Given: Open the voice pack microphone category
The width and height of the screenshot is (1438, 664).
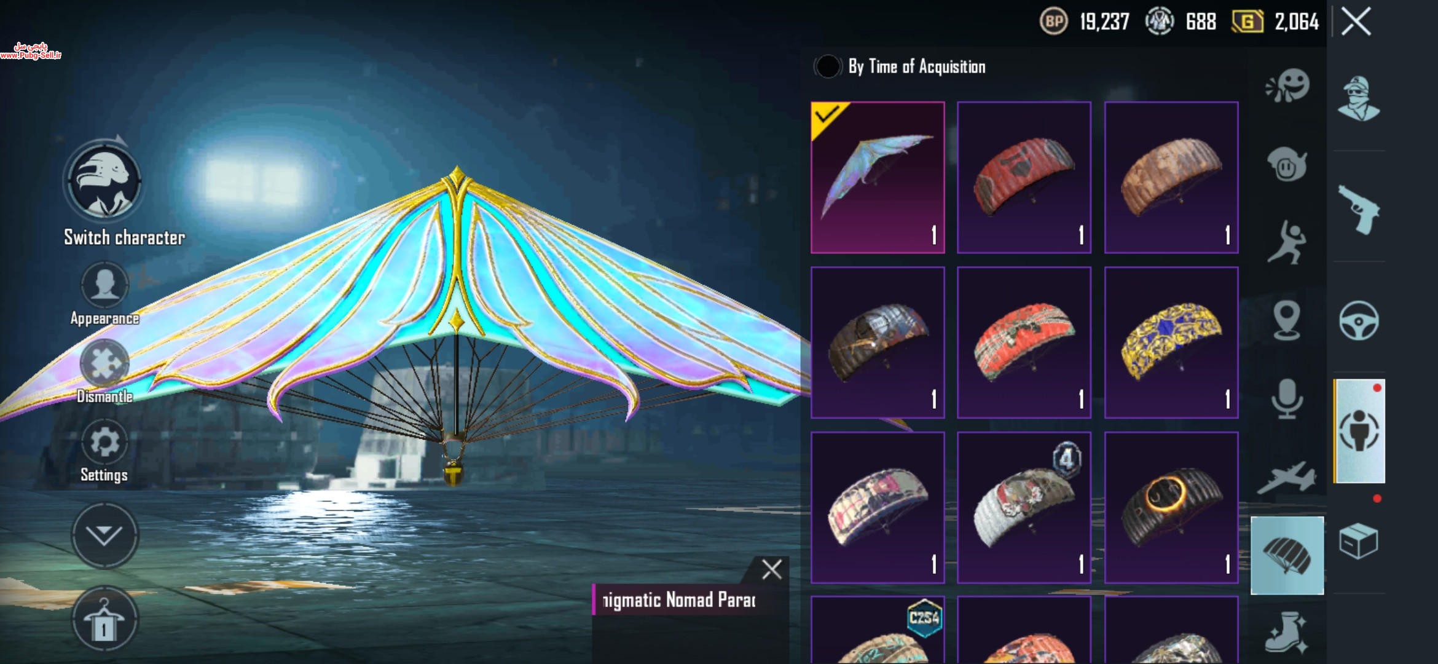Looking at the screenshot, I should 1287,399.
